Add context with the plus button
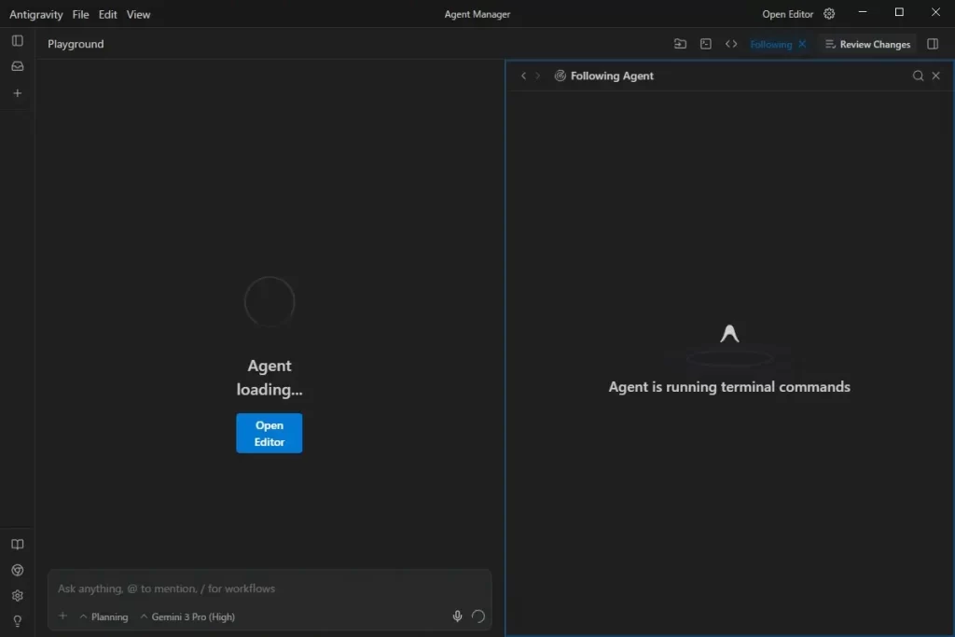Viewport: 955px width, 637px height. (62, 616)
